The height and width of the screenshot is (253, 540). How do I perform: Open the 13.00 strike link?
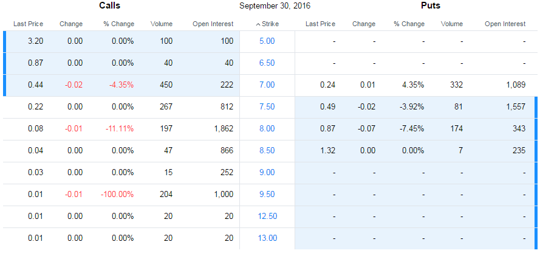pyautogui.click(x=268, y=238)
